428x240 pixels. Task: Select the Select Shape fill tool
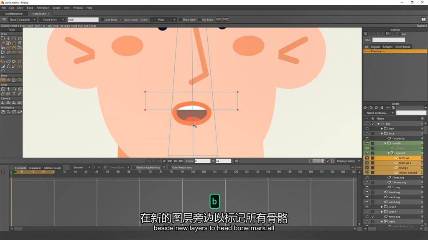point(3,62)
